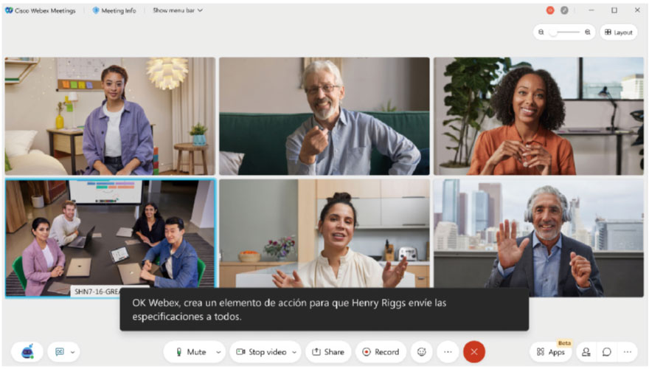The image size is (649, 369).
Task: Expand the video options arrow beside Stop video
Action: (294, 352)
